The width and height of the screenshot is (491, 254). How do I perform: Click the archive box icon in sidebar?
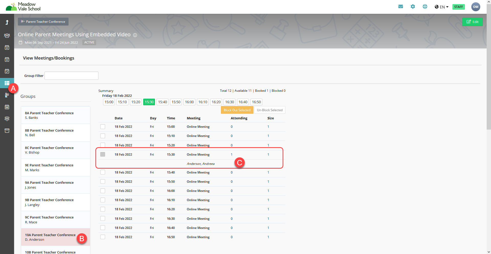(x=7, y=131)
